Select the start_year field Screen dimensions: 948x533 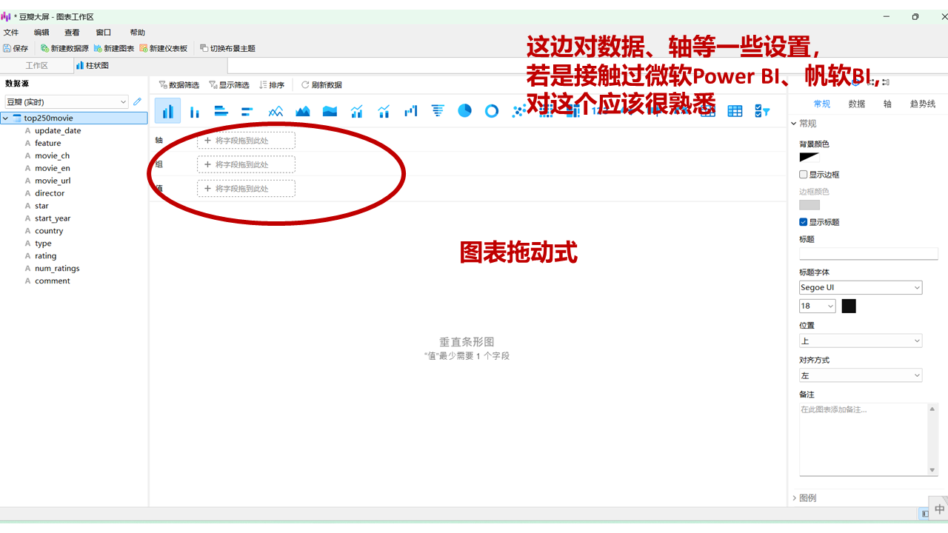click(x=53, y=218)
